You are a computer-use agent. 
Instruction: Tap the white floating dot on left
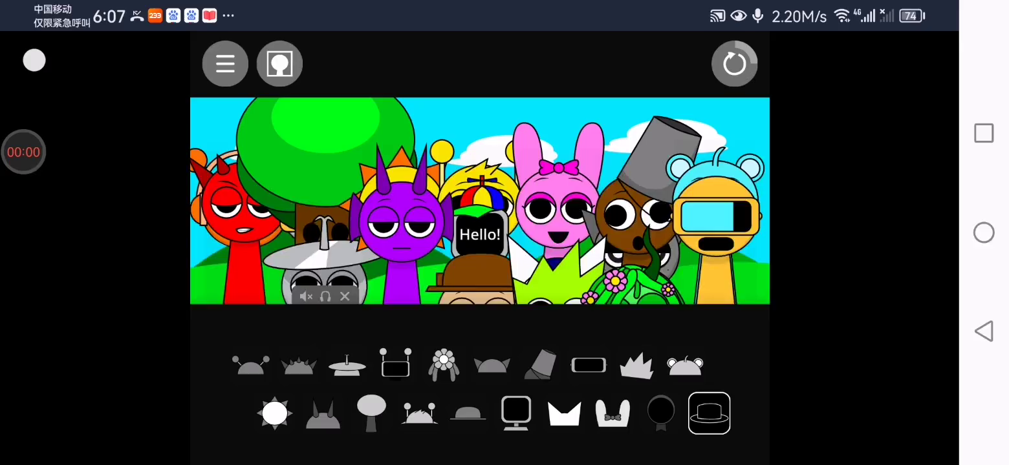[34, 61]
